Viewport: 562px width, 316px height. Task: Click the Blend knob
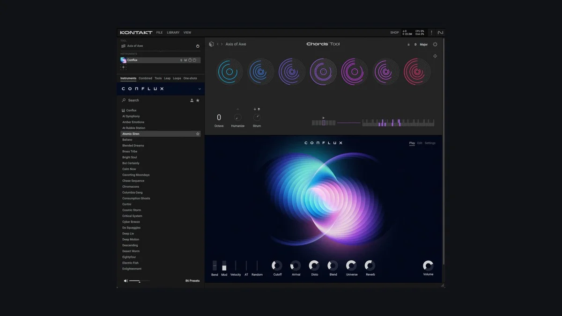click(333, 265)
